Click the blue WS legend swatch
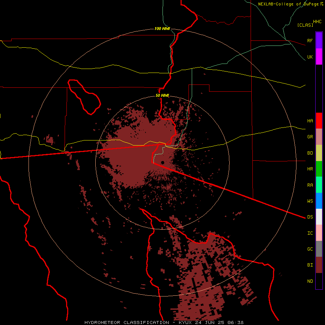Image resolution: width=325 pixels, height=325 pixels. (x=319, y=201)
